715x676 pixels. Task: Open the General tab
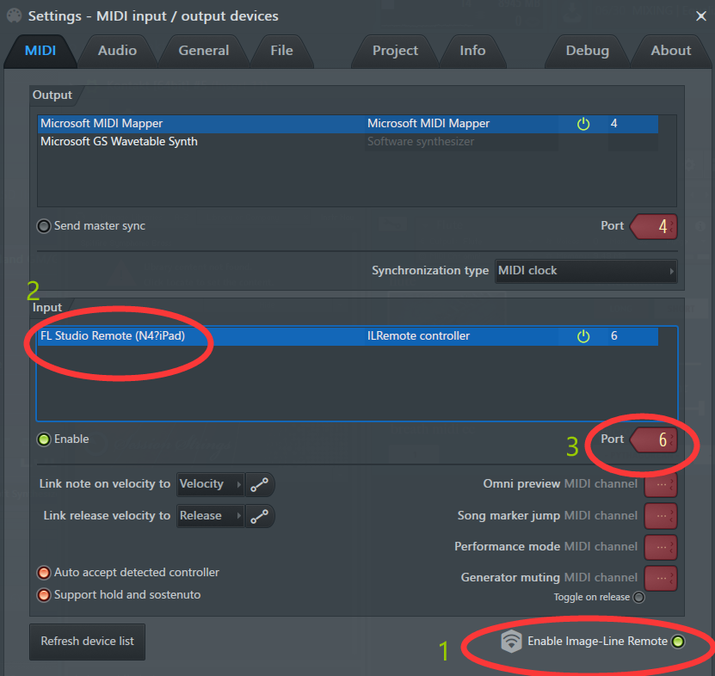coord(204,51)
